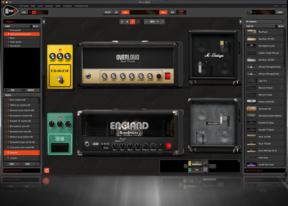Click the Diode250 footswitch
The height and width of the screenshot is (206, 288).
click(x=60, y=79)
